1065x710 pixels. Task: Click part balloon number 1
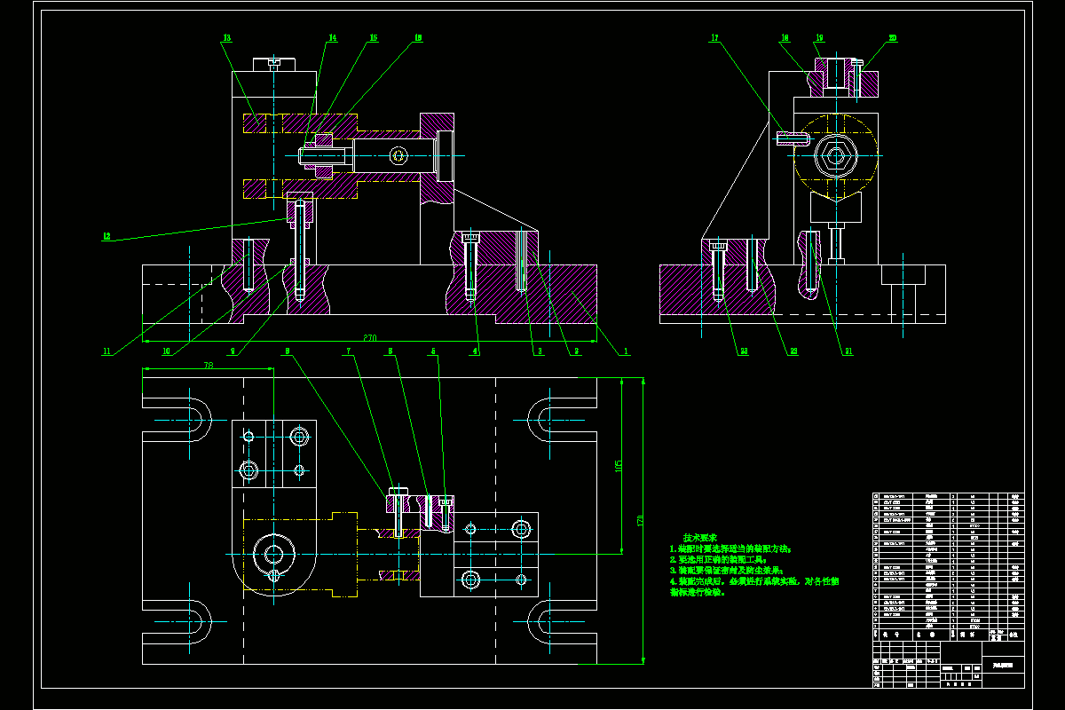[626, 351]
